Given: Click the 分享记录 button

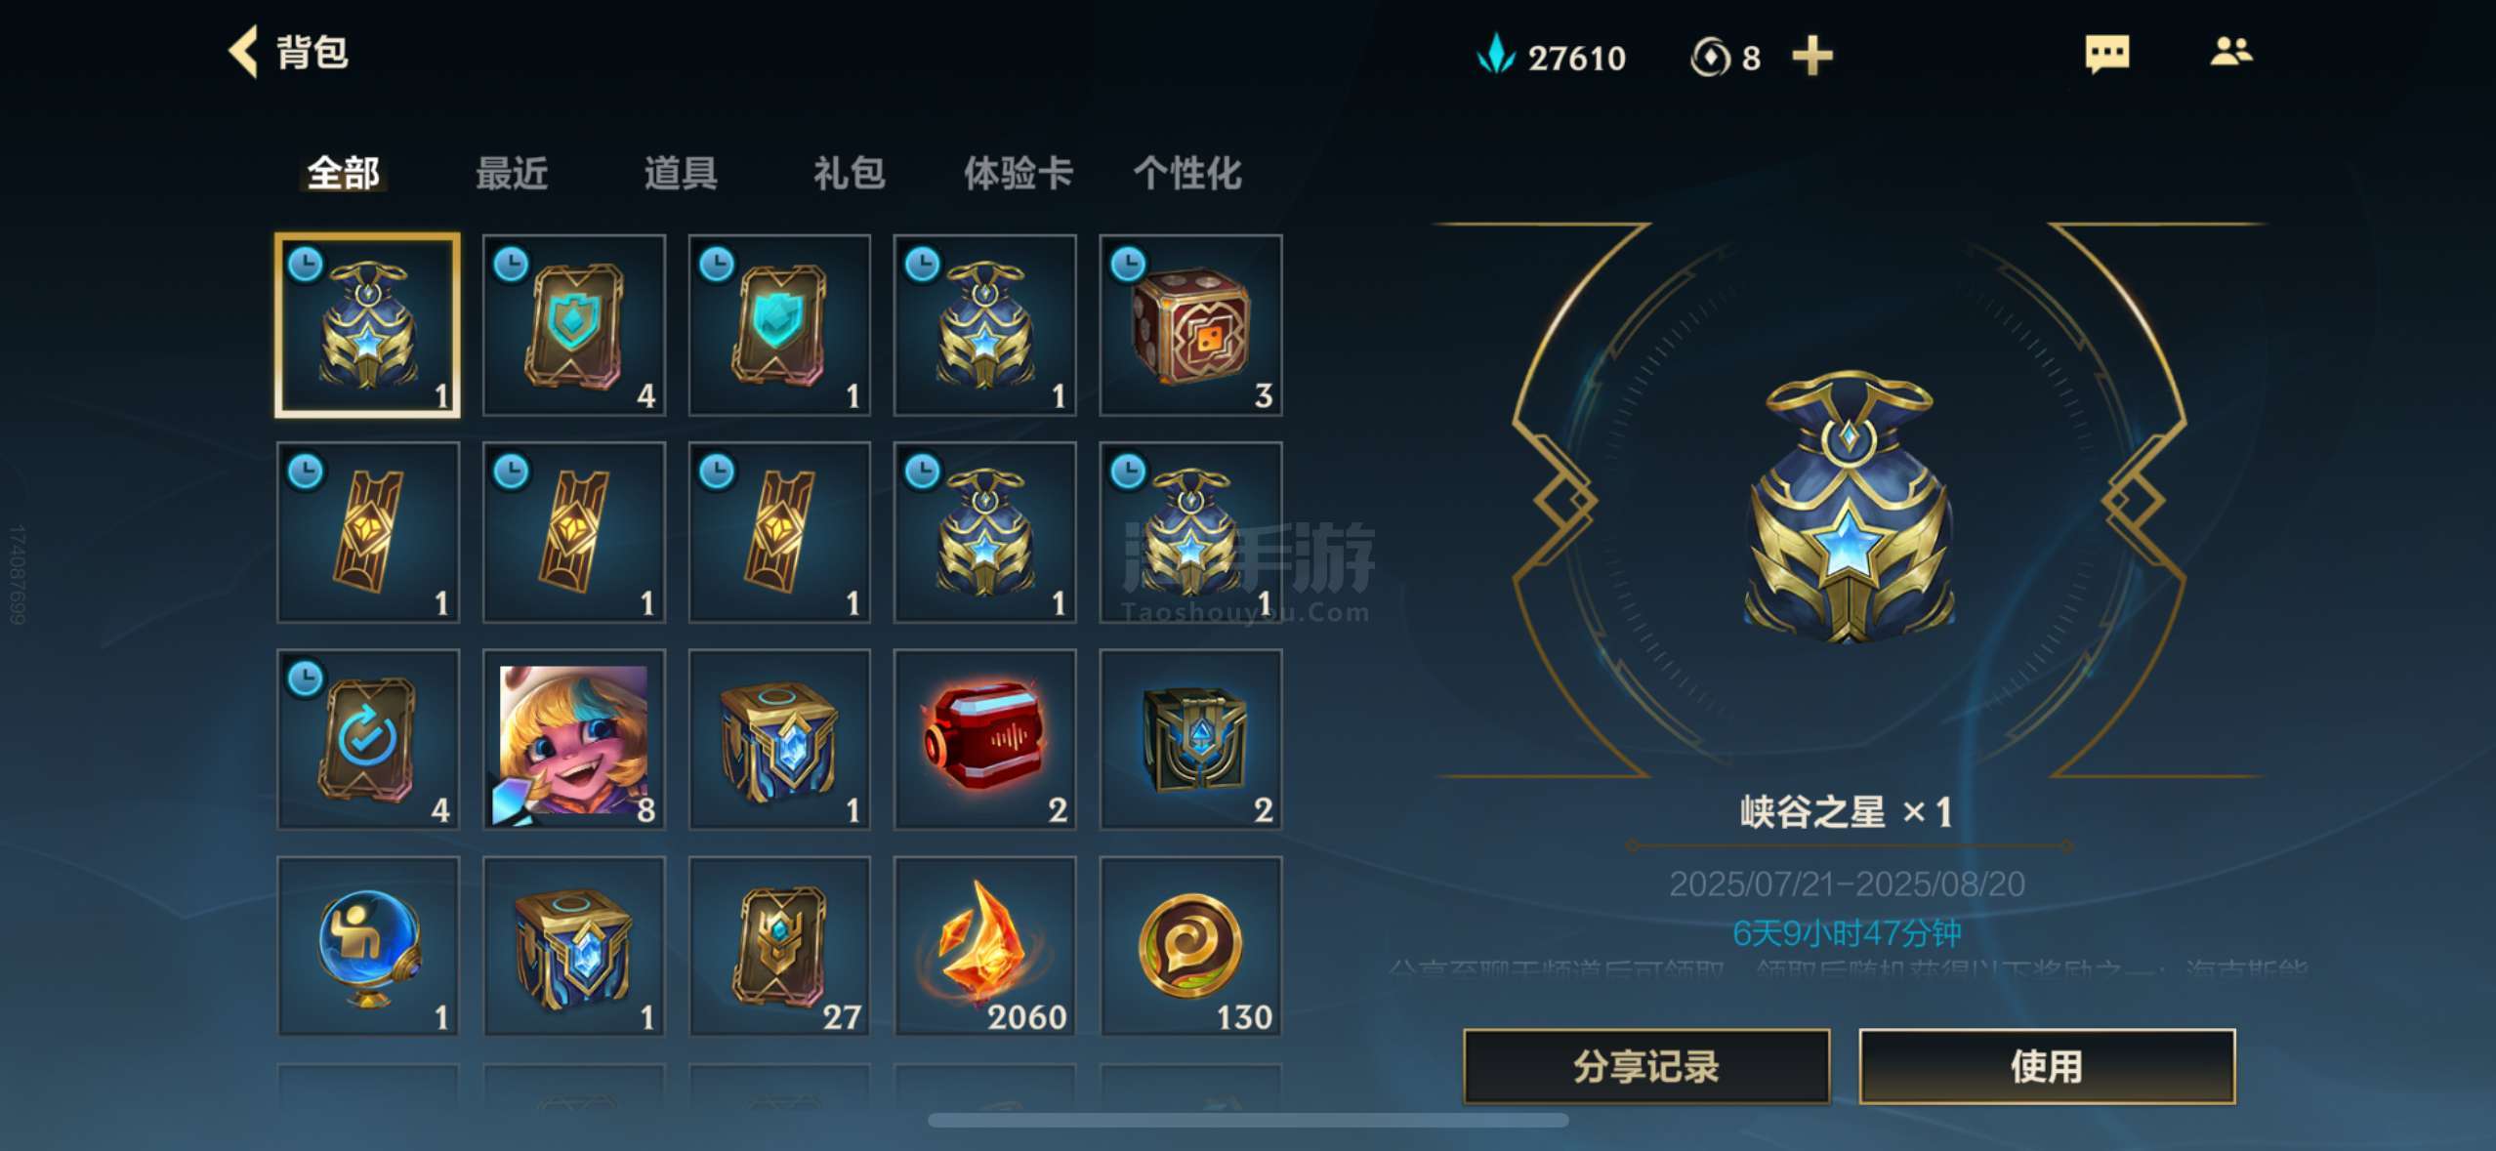Looking at the screenshot, I should click(1646, 1066).
